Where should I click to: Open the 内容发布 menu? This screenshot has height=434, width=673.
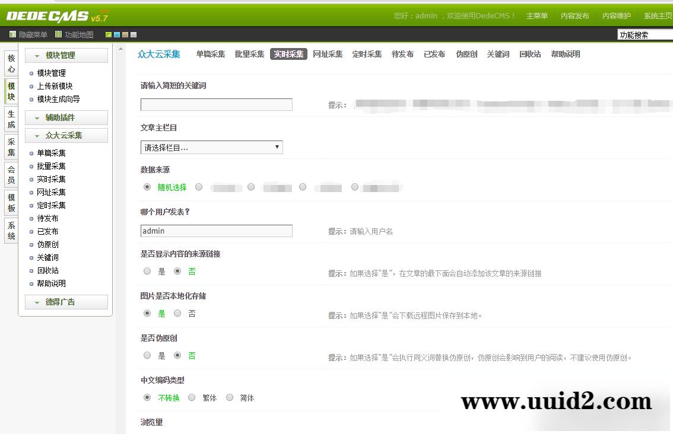tap(574, 16)
